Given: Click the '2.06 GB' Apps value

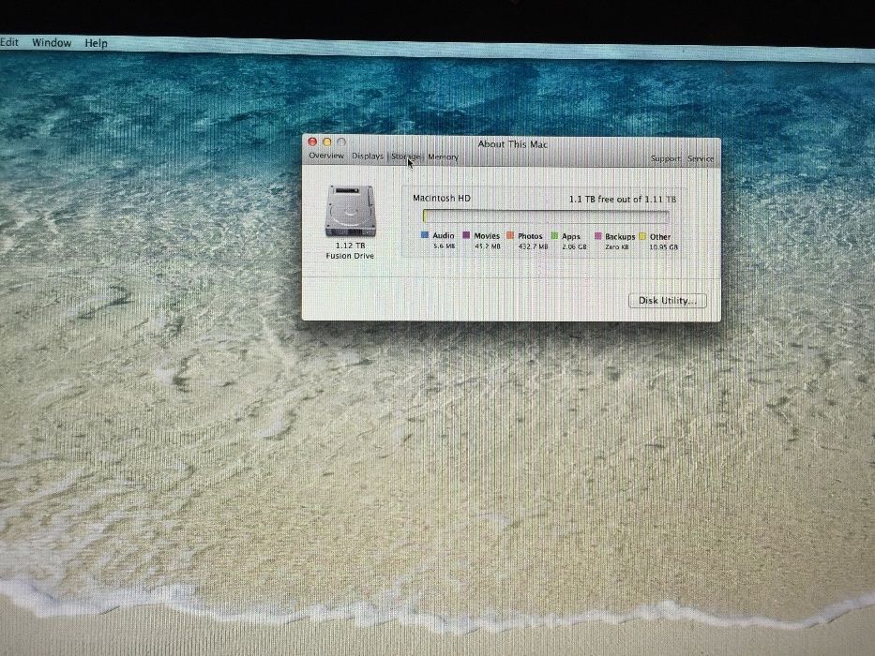Looking at the screenshot, I should [574, 246].
